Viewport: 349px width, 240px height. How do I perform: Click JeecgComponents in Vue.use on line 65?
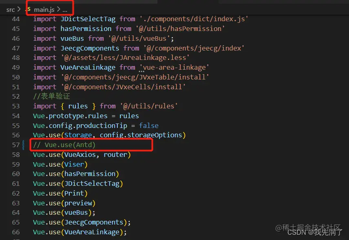pos(94,222)
